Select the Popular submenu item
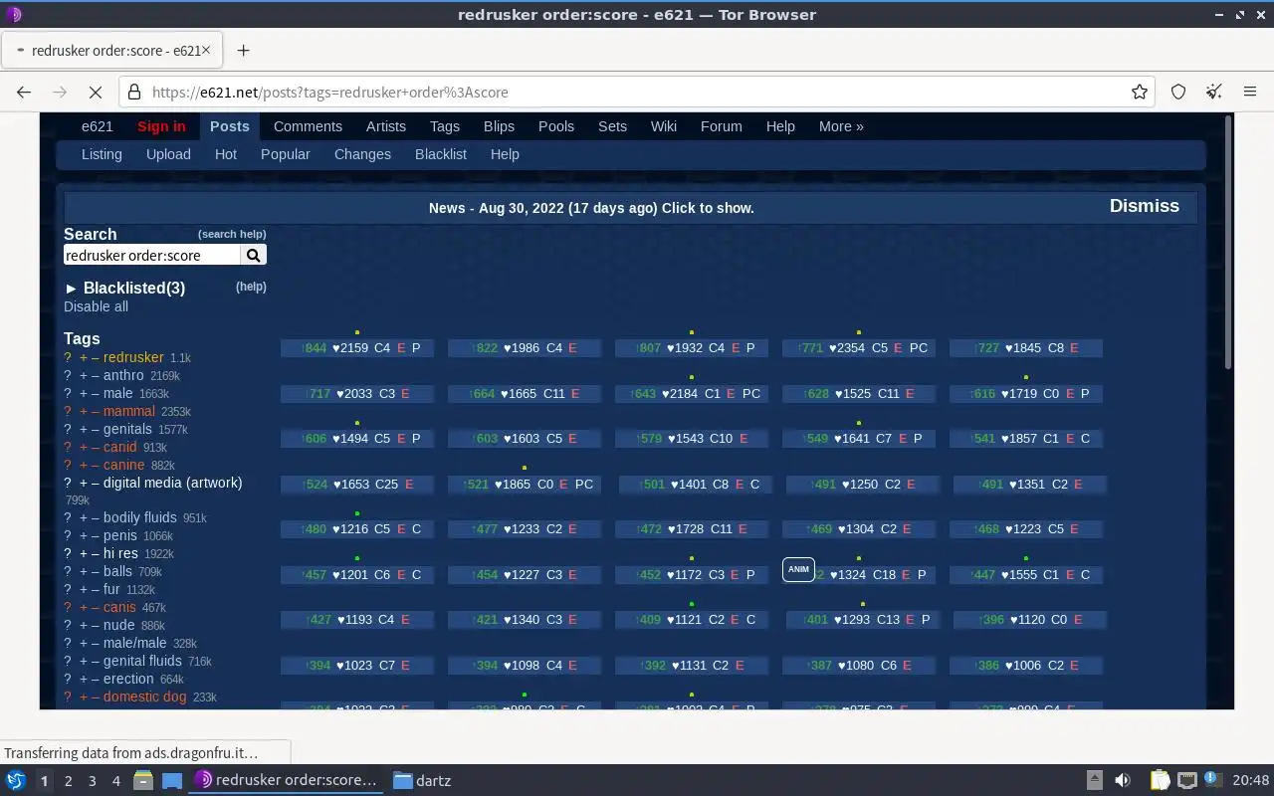1274x796 pixels. pyautogui.click(x=286, y=154)
